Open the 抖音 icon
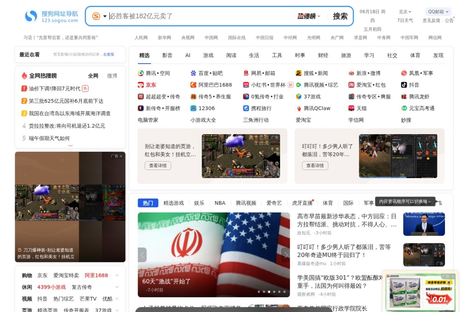The image size is (468, 312). click(x=404, y=85)
